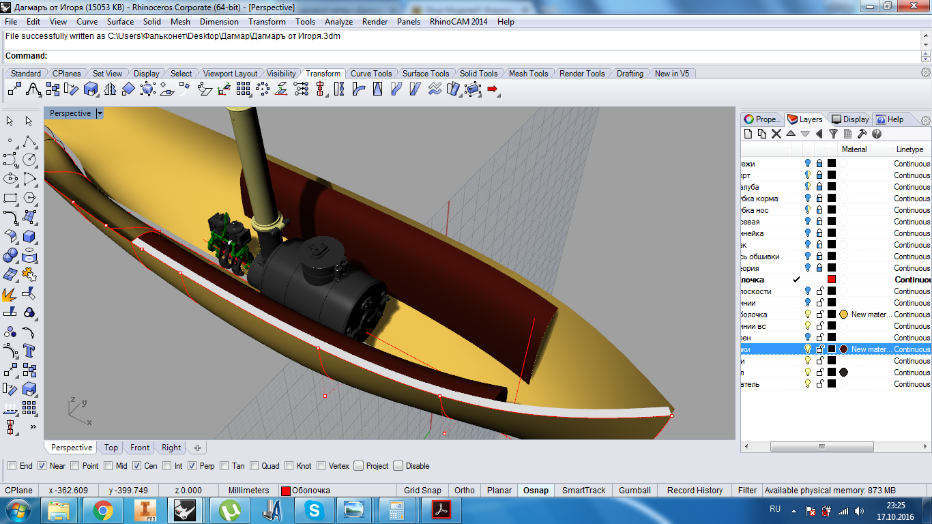The width and height of the screenshot is (932, 524).
Task: Click the Soft Move tool icon
Action: [33, 89]
